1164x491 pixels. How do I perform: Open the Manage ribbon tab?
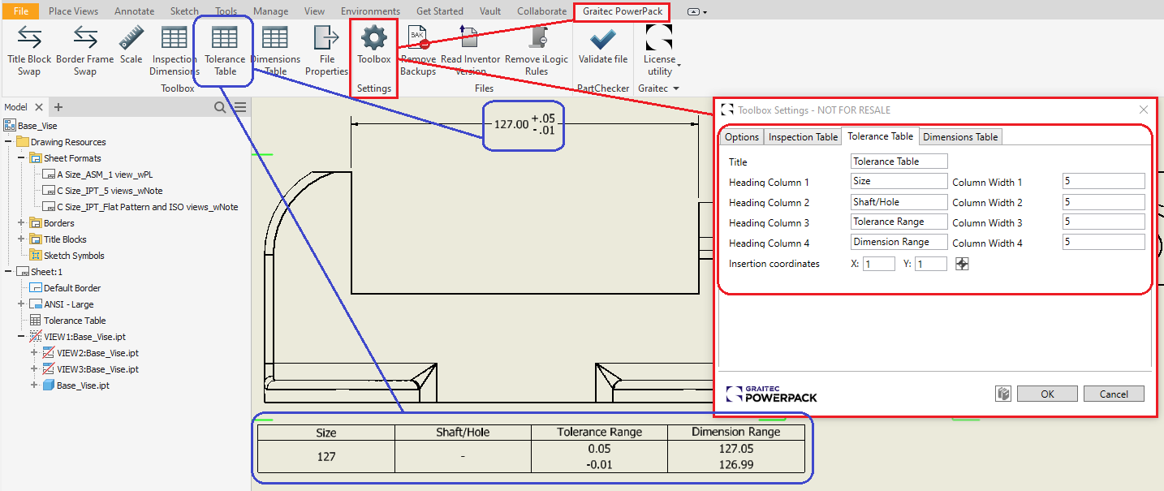coord(270,11)
